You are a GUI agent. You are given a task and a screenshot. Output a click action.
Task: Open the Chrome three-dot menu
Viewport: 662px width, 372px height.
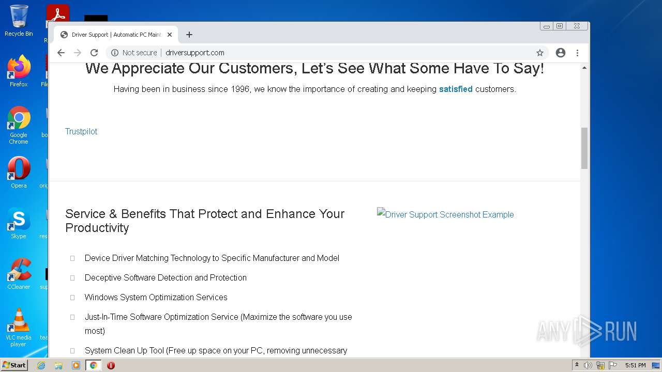[577, 53]
